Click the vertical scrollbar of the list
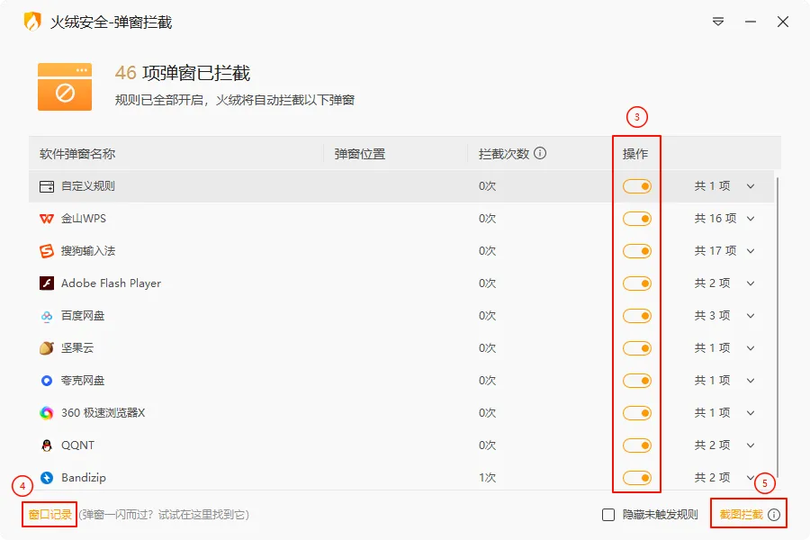 pos(777,324)
